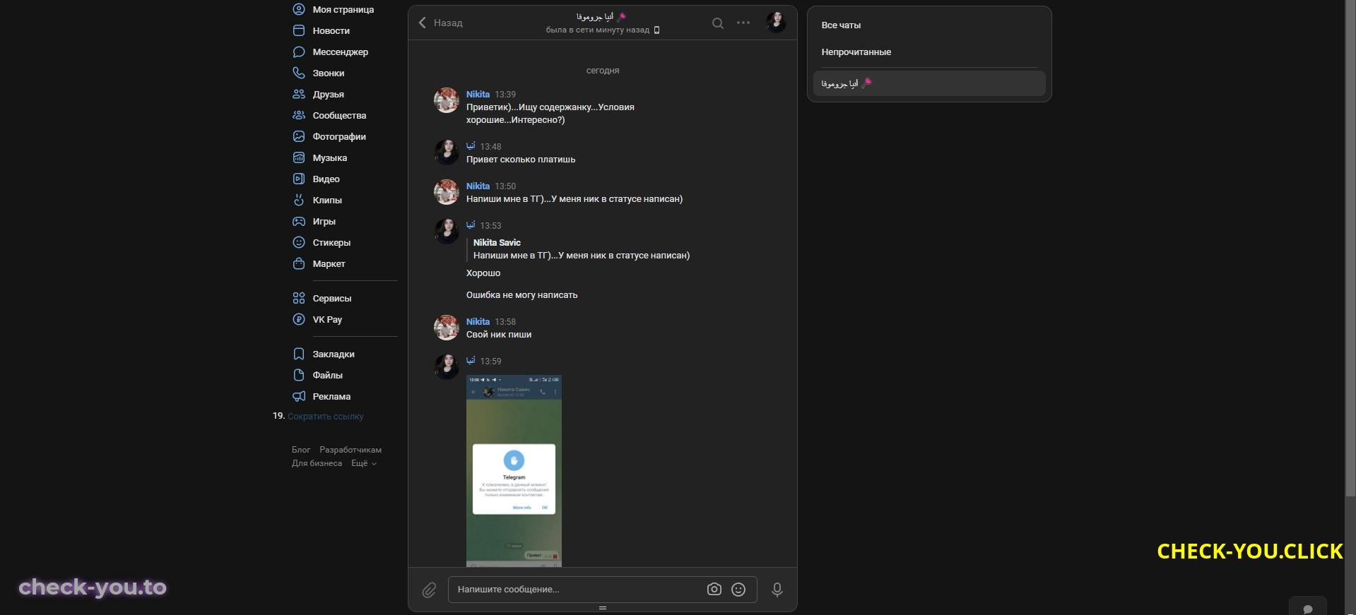The image size is (1356, 615).
Task: Open Для бизнеса footer link
Action: tap(317, 463)
